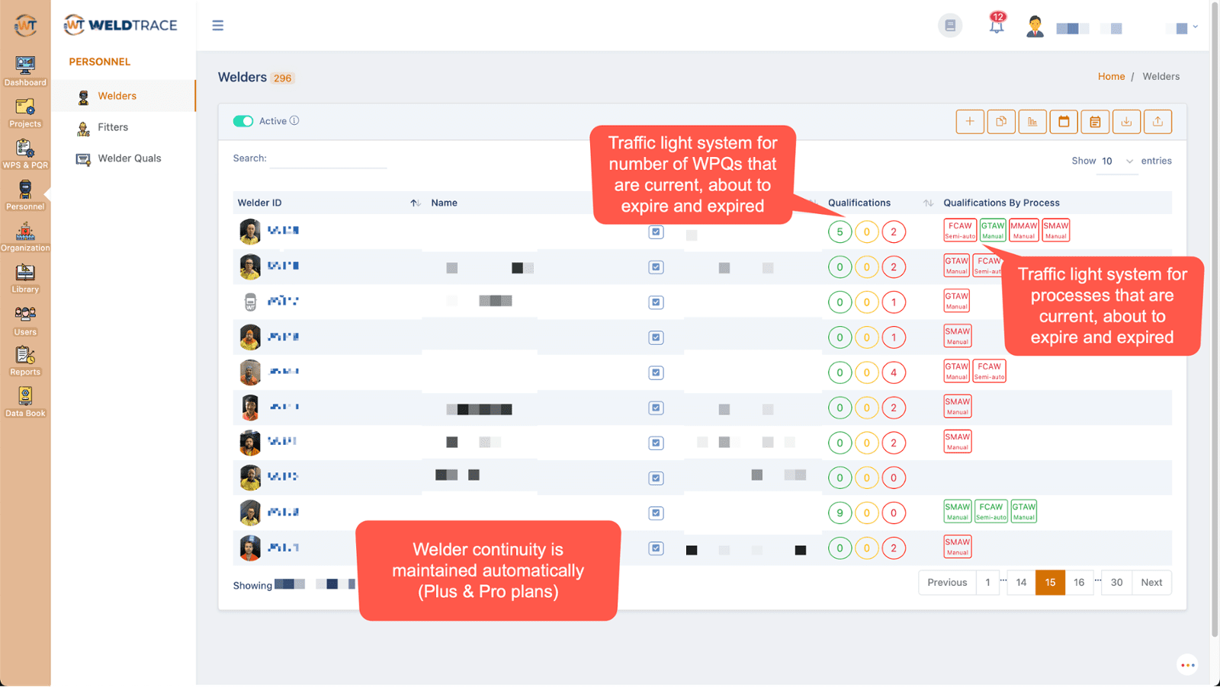The width and height of the screenshot is (1220, 687).
Task: Sort table by Welder ID column arrow
Action: (x=415, y=203)
